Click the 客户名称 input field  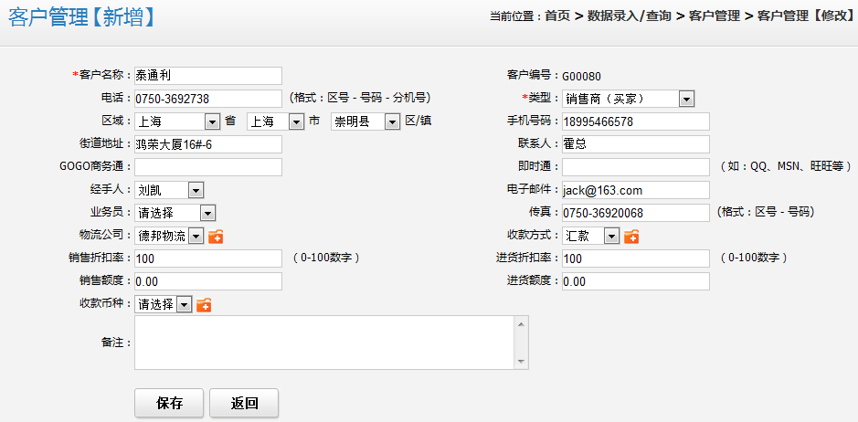click(x=207, y=76)
